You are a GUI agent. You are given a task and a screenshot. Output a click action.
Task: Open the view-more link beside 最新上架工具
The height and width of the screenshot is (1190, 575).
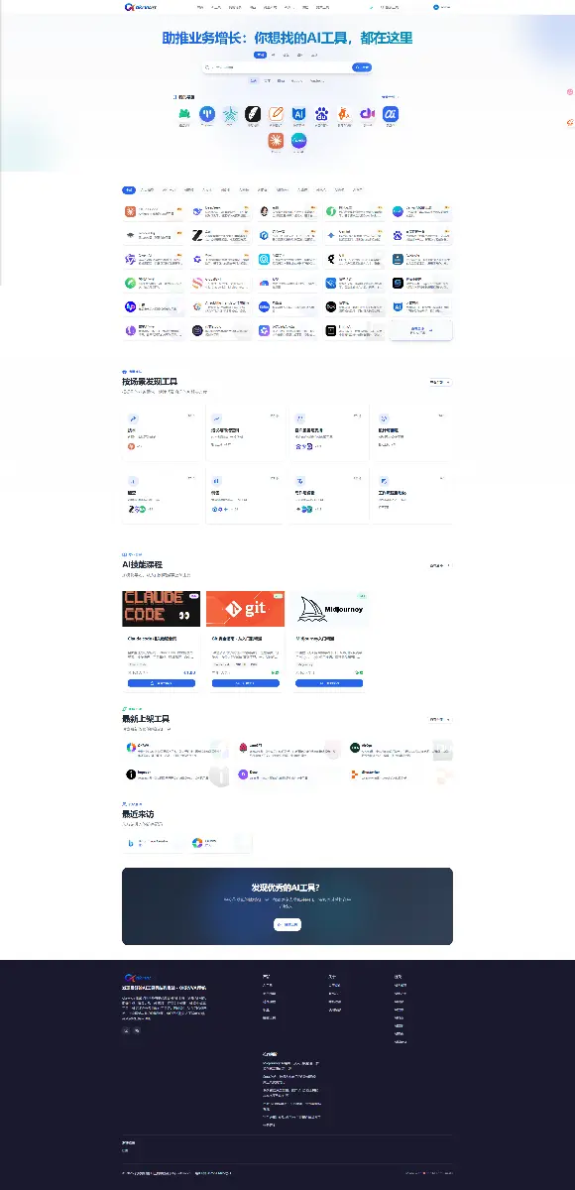(x=440, y=719)
